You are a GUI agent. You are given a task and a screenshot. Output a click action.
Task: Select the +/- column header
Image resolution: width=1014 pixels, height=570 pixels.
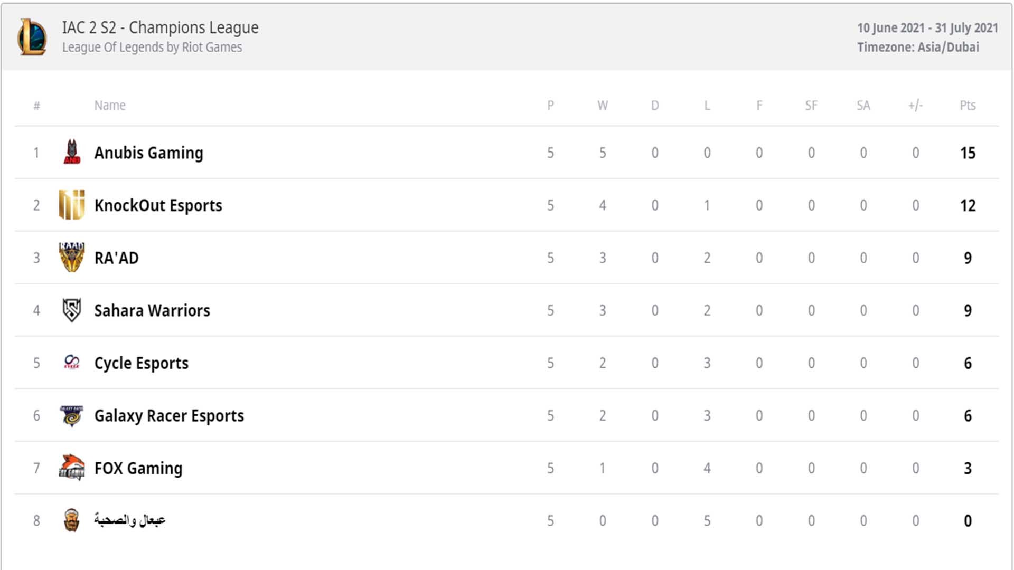(915, 105)
